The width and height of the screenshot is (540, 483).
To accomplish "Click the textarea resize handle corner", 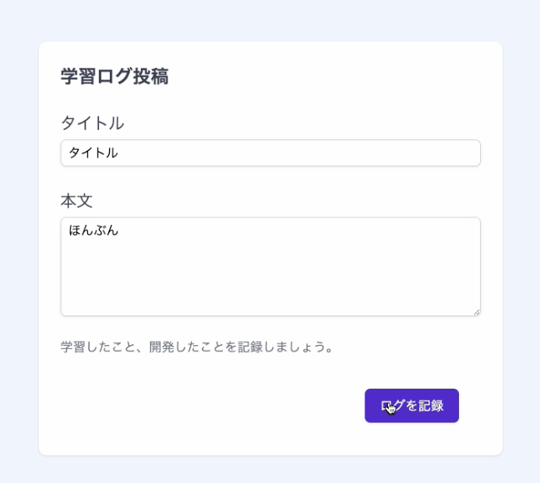I will coord(476,312).
